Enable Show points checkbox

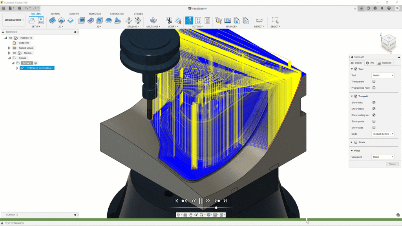click(x=374, y=122)
